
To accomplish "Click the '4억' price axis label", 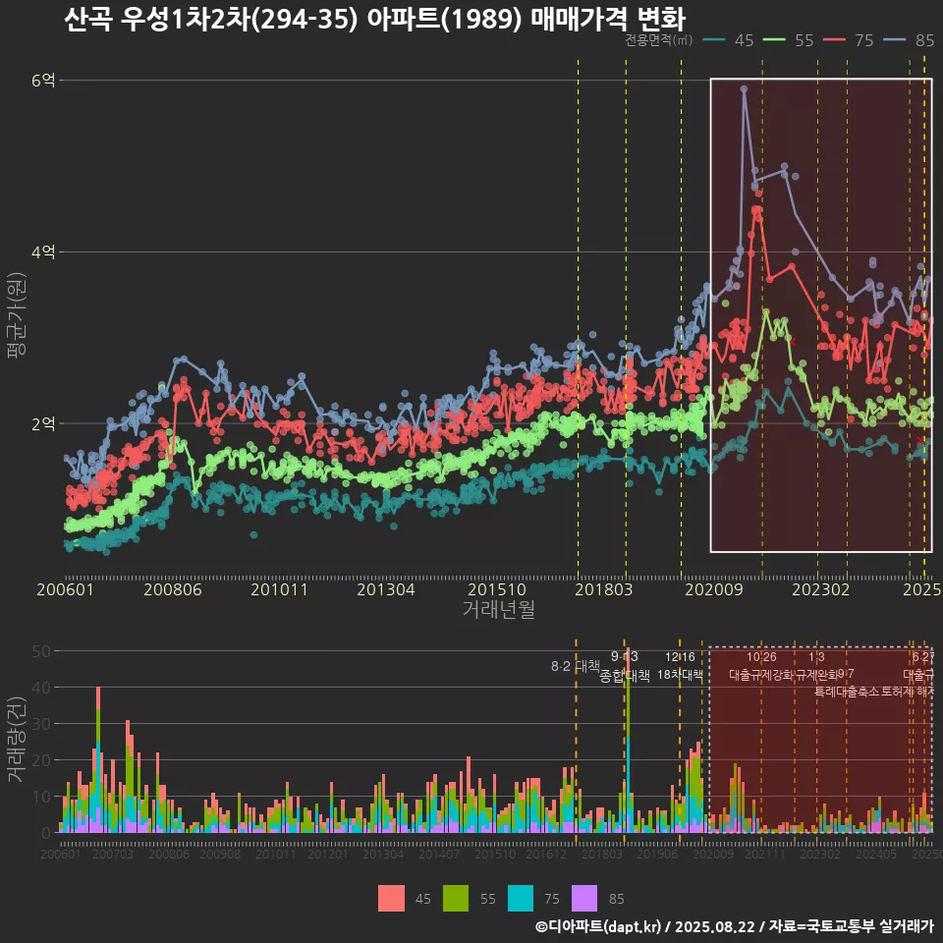I will [43, 251].
